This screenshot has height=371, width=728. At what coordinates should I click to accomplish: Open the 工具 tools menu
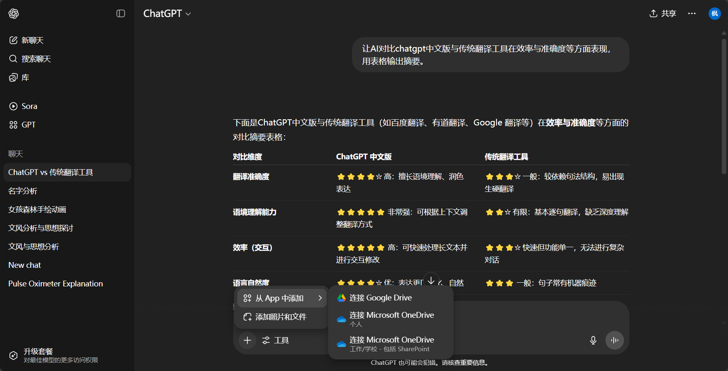point(275,340)
